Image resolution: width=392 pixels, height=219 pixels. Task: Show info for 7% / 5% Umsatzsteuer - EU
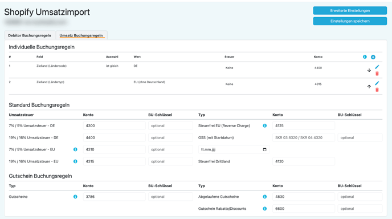(x=75, y=149)
